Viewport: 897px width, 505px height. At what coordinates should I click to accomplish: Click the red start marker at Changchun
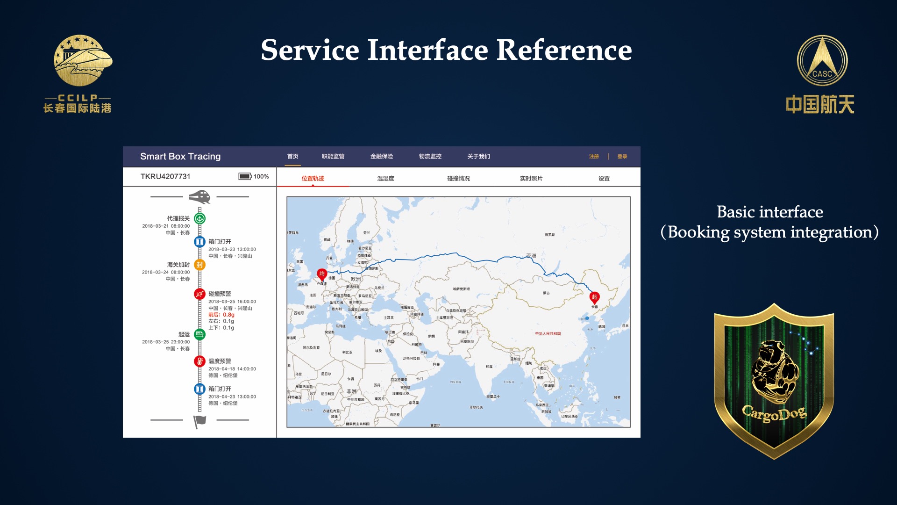[594, 297]
